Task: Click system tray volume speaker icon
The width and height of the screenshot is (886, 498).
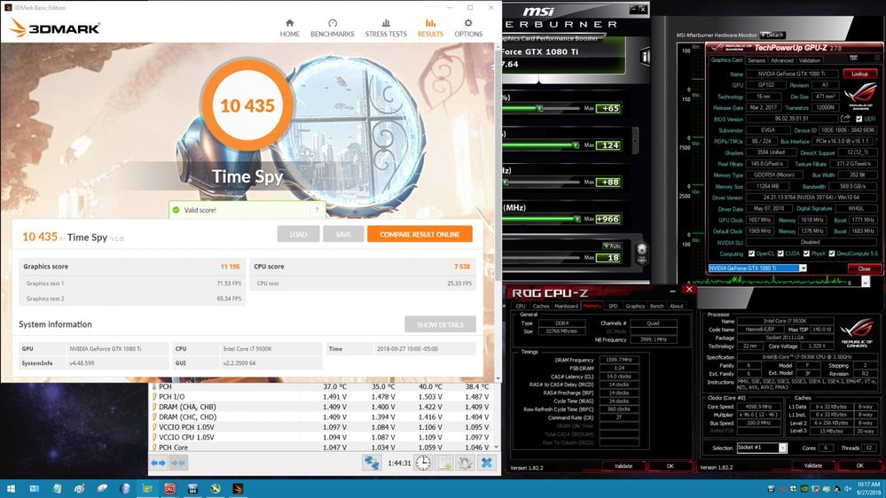Action: pyautogui.click(x=847, y=488)
